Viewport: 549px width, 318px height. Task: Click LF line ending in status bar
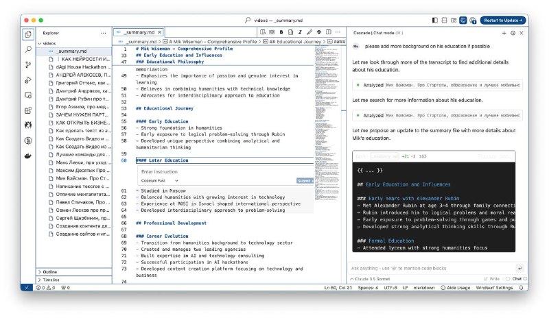point(405,288)
